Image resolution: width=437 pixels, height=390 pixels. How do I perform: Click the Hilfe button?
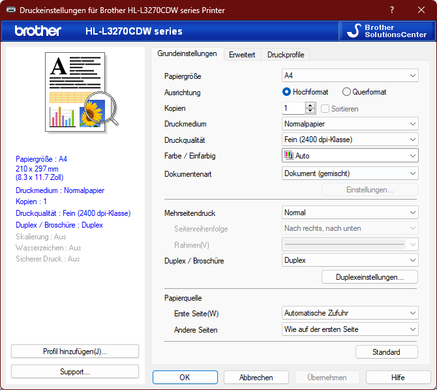click(x=398, y=377)
